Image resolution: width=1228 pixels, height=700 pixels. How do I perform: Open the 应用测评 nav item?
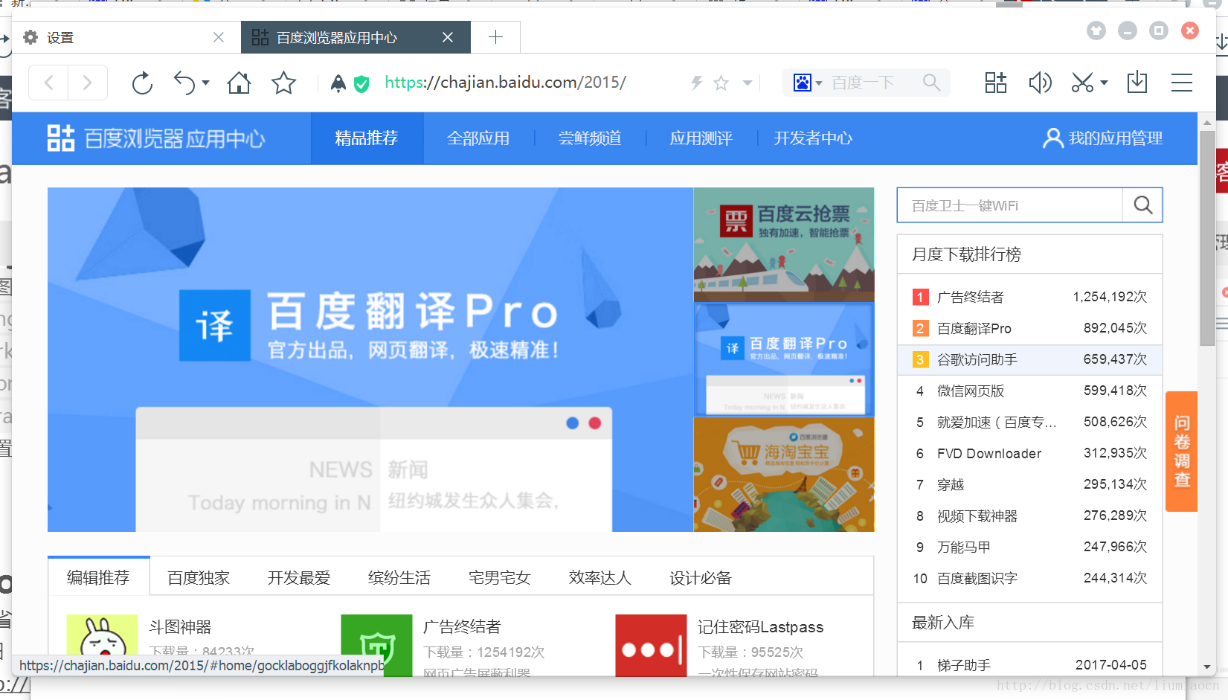tap(701, 138)
